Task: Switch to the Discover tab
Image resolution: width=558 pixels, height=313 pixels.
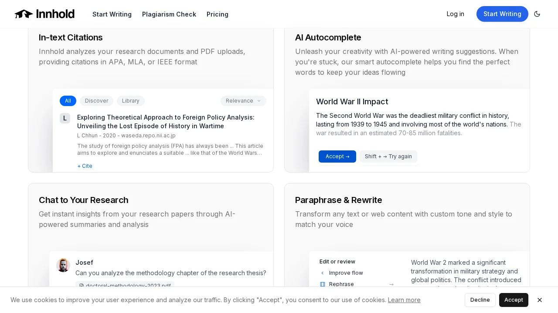Action: [96, 101]
